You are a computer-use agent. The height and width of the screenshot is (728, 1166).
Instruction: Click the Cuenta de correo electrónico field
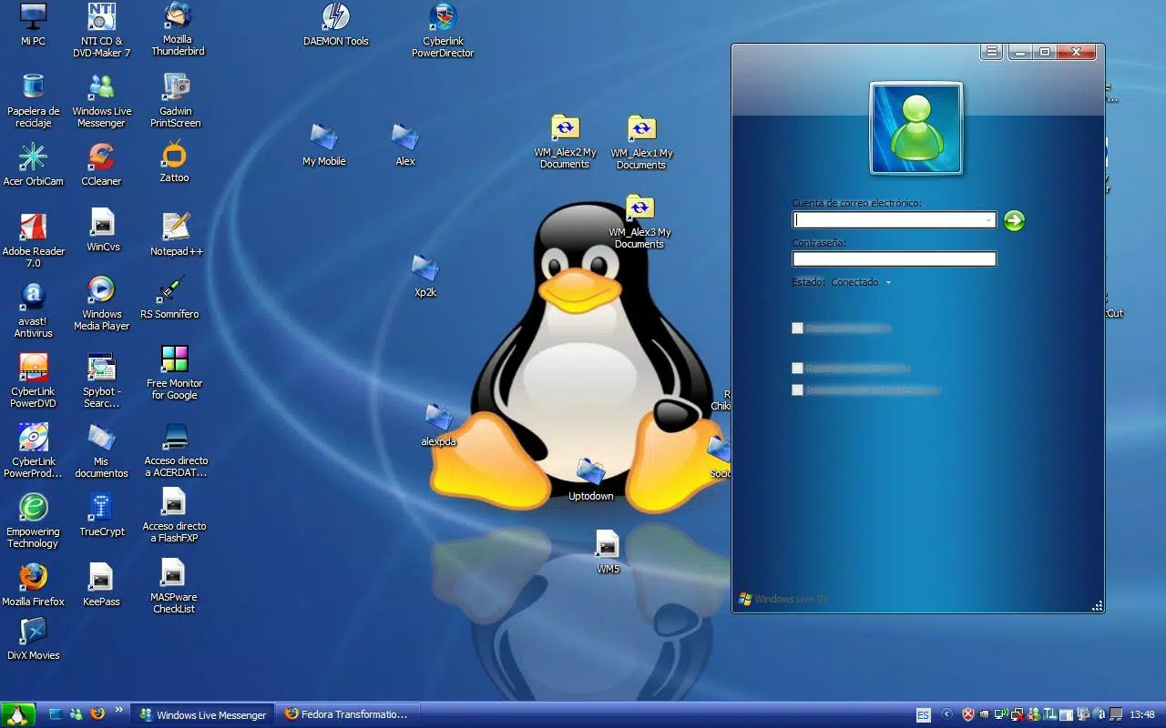pos(895,220)
